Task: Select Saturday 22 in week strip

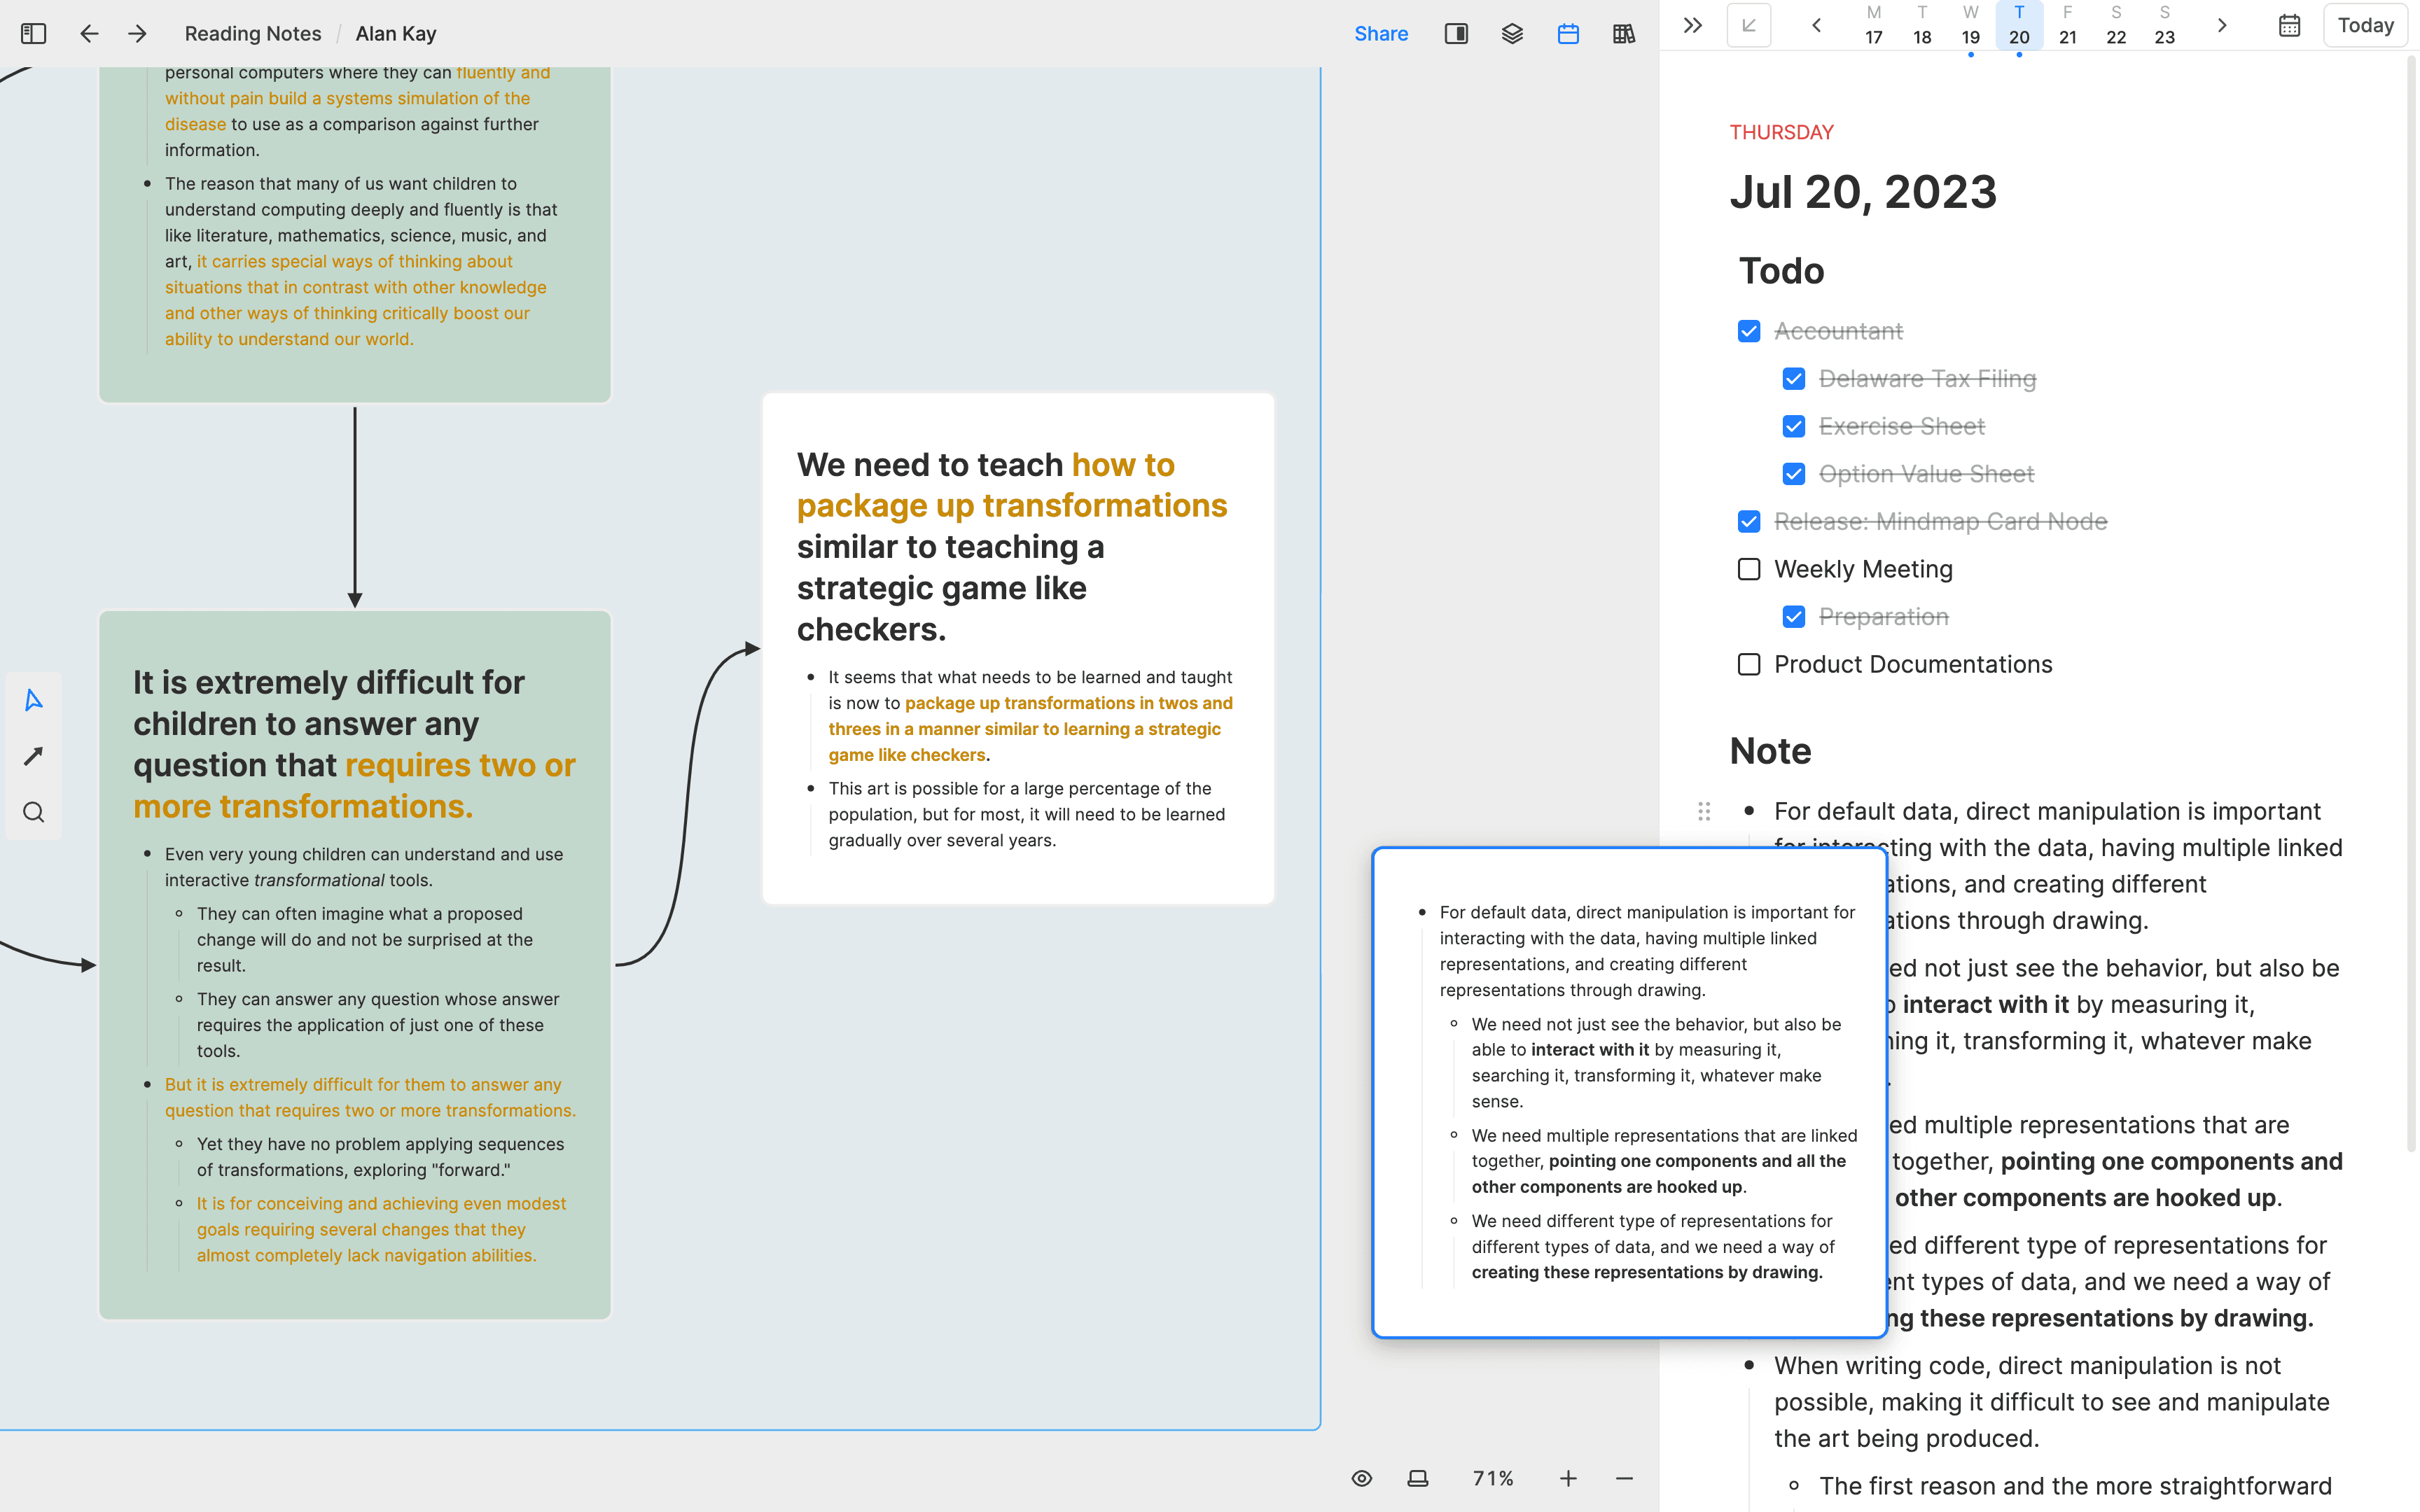Action: 2116,25
